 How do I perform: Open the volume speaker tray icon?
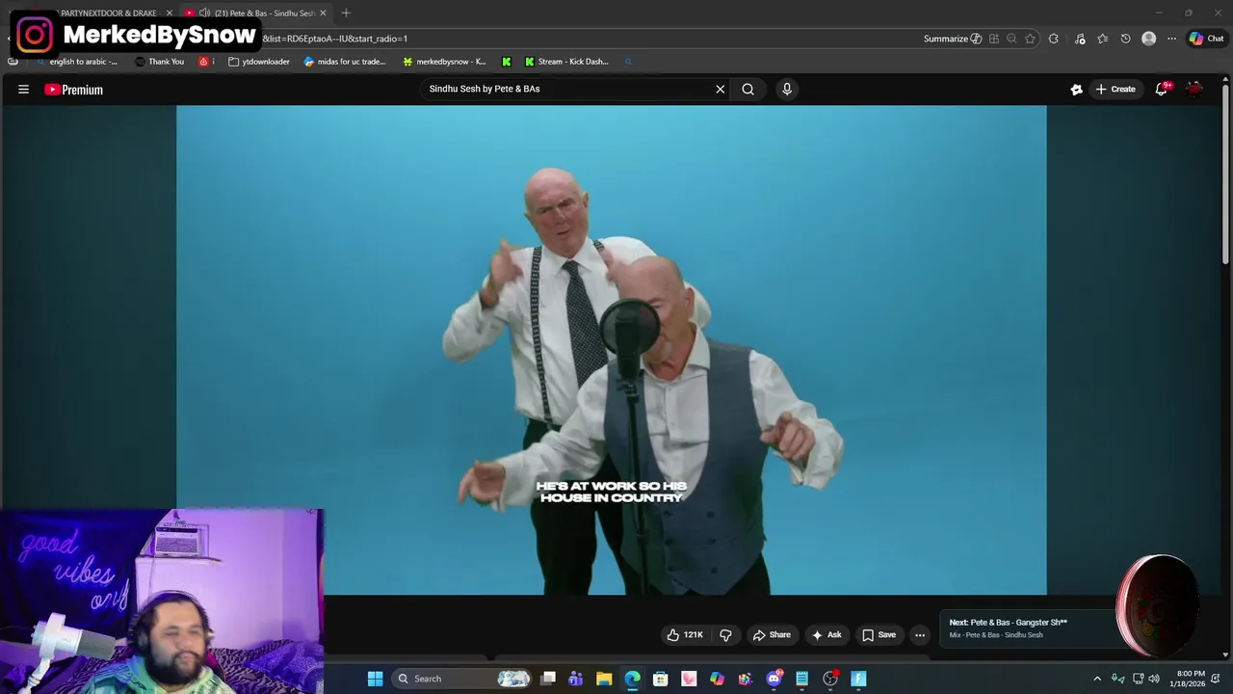1154,679
